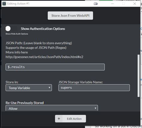The image size is (142, 128).
Task: Click the app icon in the title bar
Action: (x=4, y=4)
